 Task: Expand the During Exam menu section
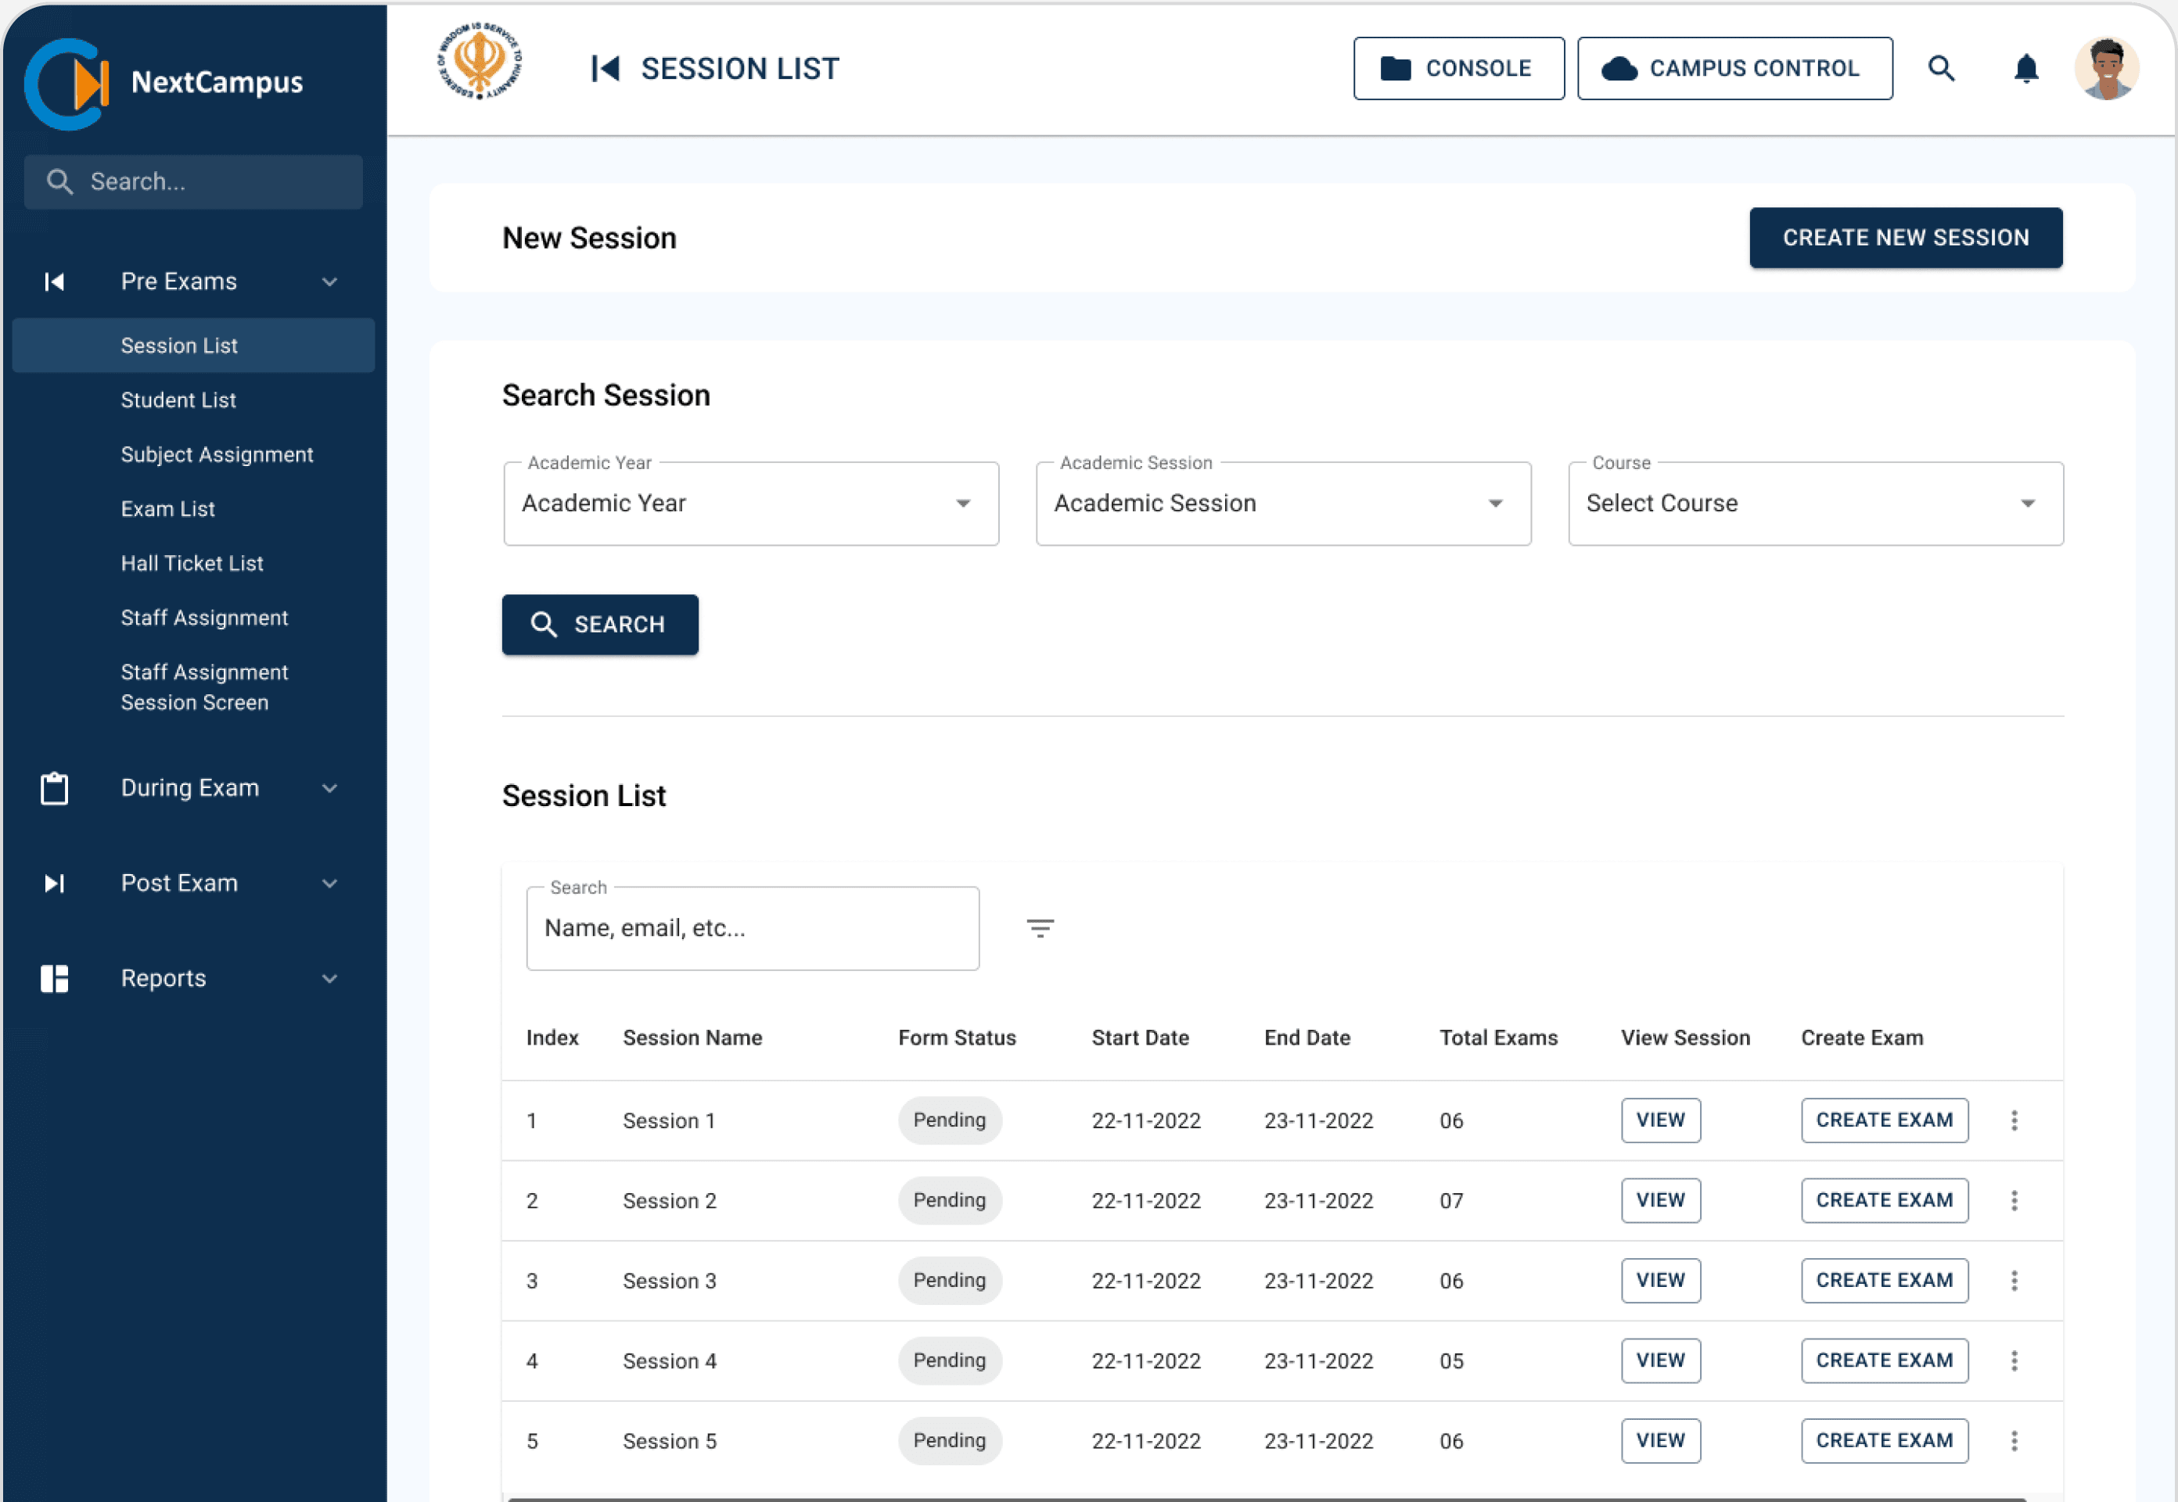(x=190, y=787)
